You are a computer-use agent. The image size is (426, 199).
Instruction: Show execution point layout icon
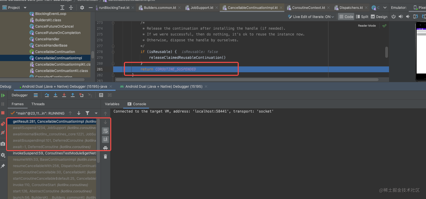[x=36, y=95]
